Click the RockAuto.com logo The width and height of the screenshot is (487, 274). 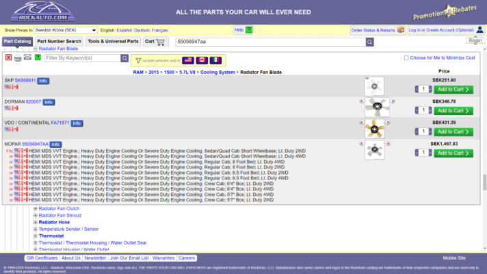click(x=43, y=12)
